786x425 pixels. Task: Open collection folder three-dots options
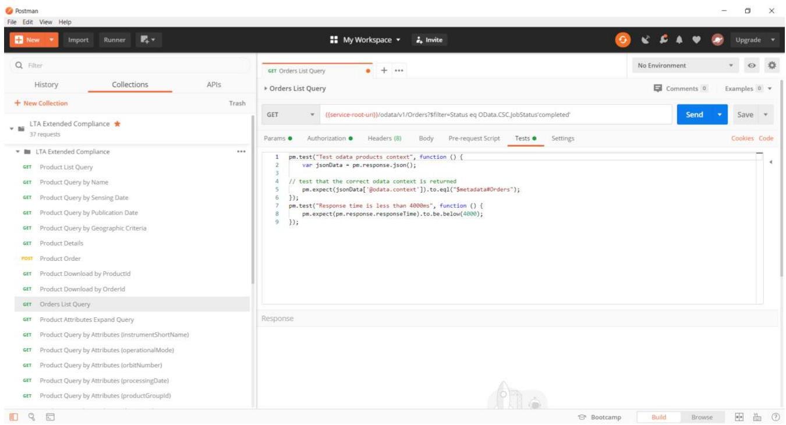click(241, 152)
